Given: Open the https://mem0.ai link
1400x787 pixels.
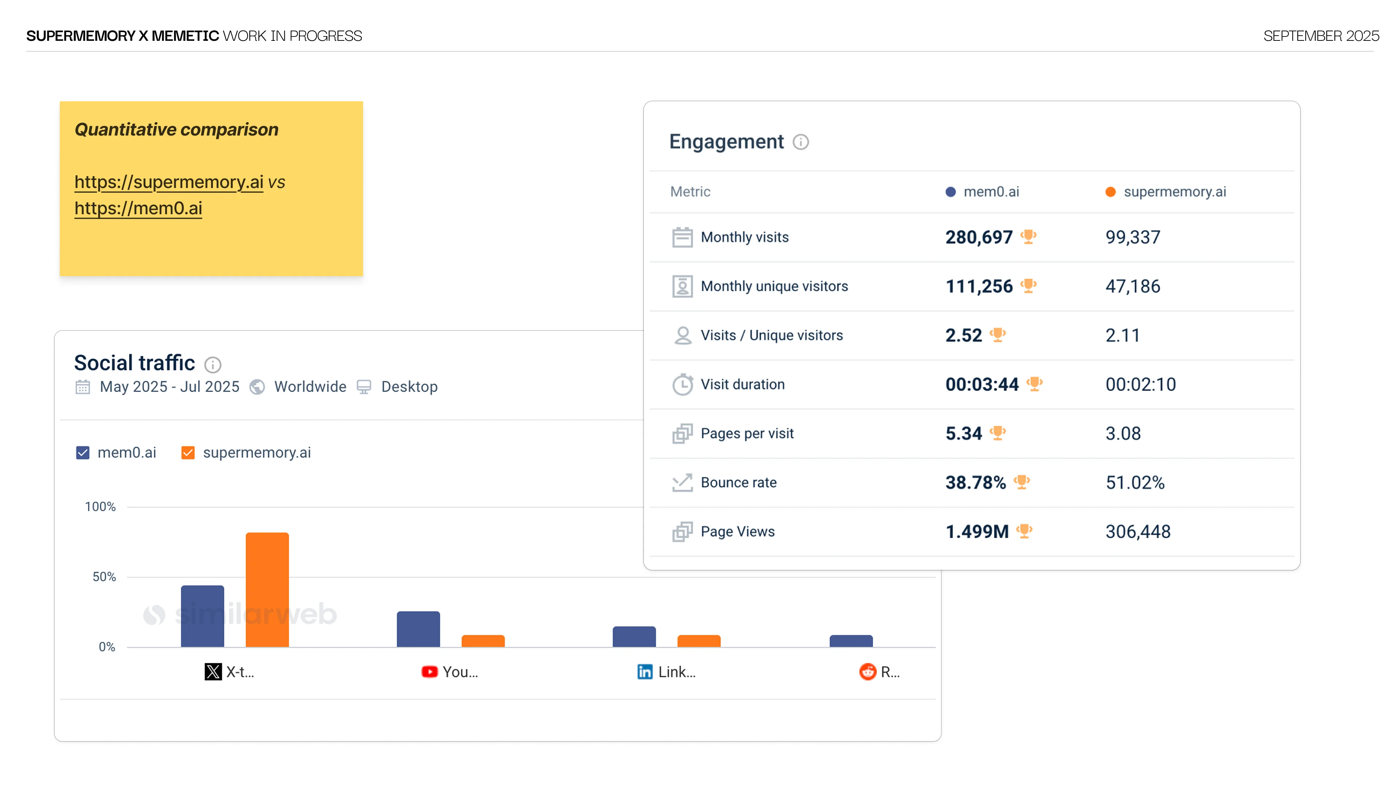Looking at the screenshot, I should (138, 208).
